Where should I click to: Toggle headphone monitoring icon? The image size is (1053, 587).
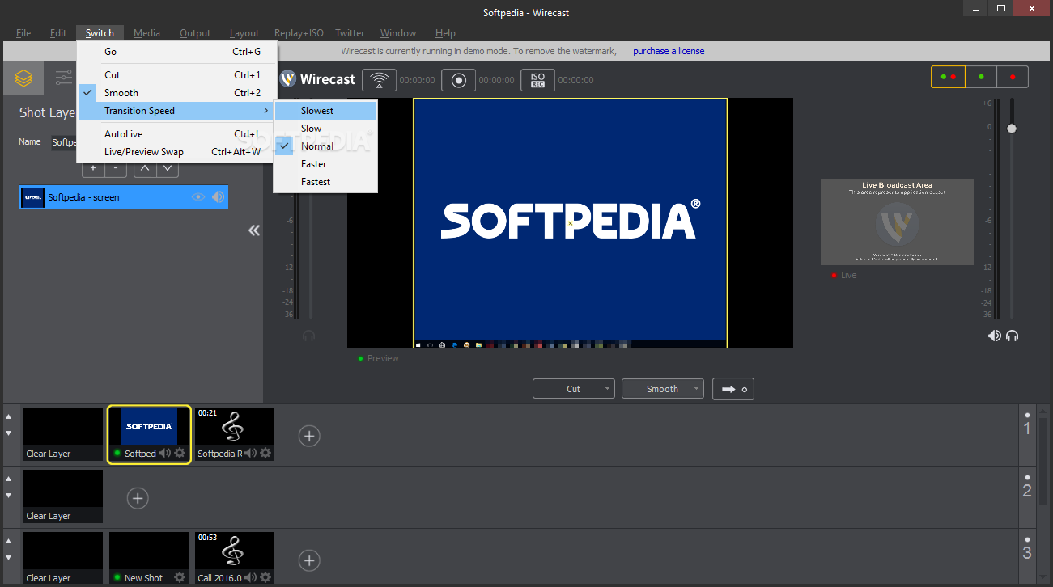[x=1012, y=336]
